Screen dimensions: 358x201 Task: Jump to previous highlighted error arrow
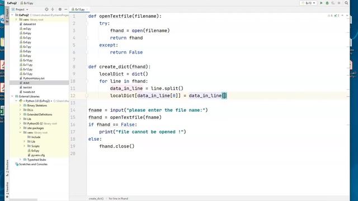point(342,16)
